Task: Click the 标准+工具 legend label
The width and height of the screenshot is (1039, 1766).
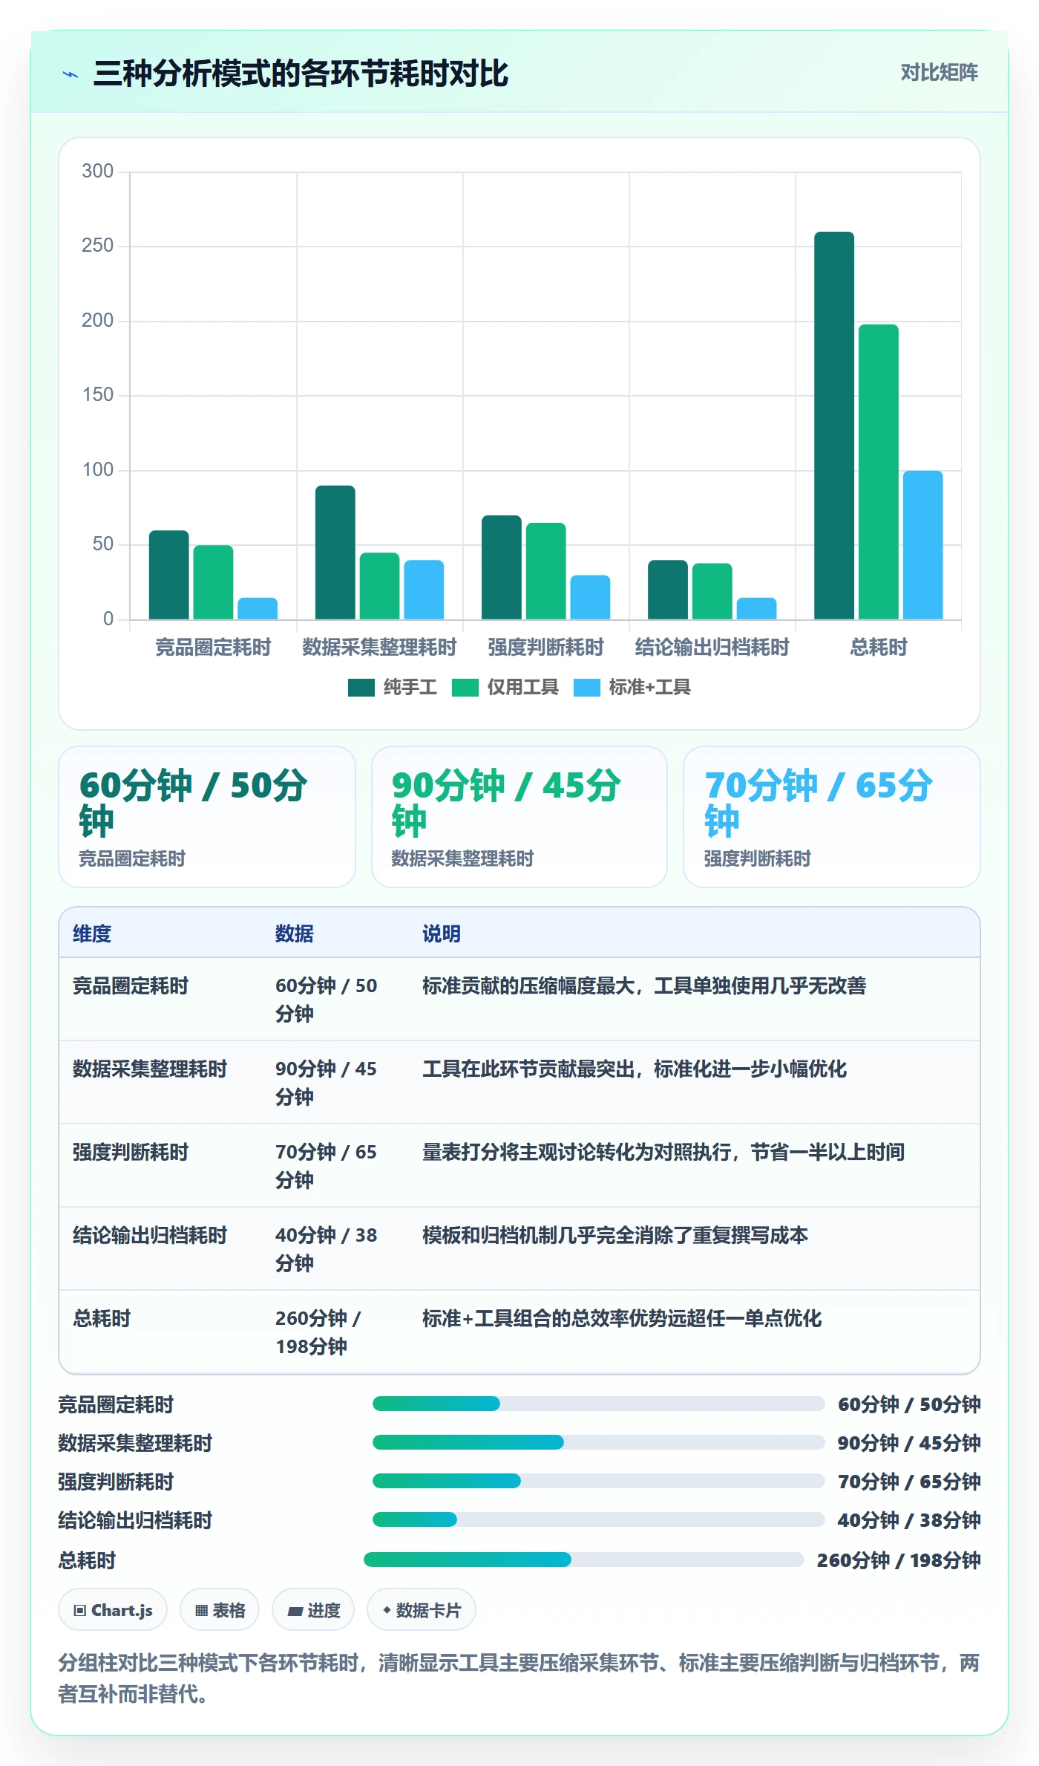Action: click(649, 688)
